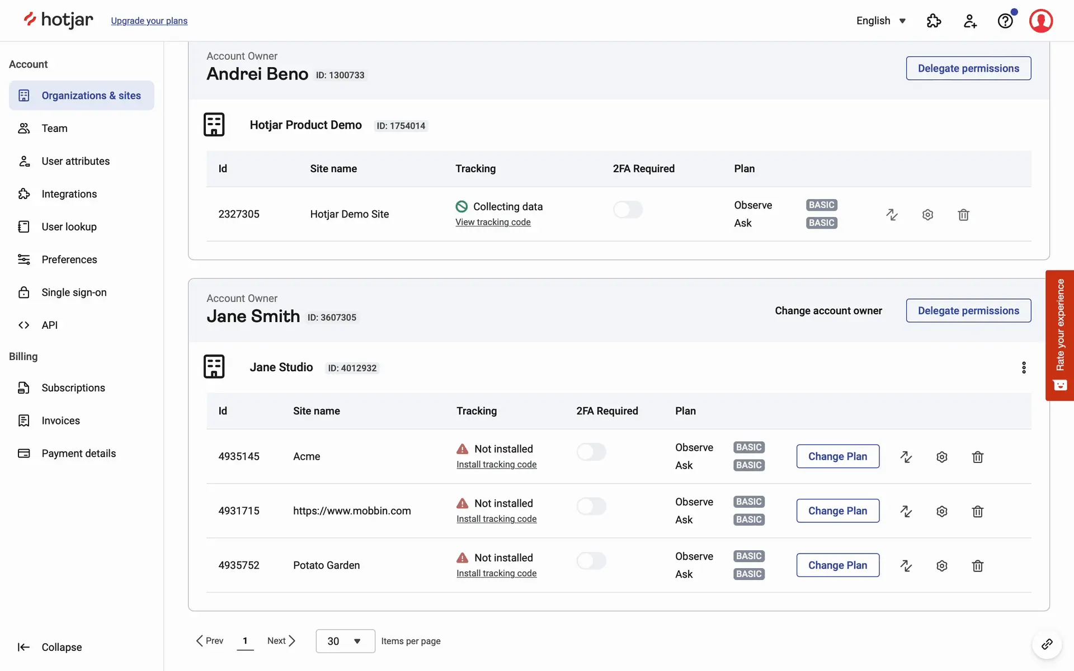
Task: Open the integrations puzzle icon in header
Action: coord(934,21)
